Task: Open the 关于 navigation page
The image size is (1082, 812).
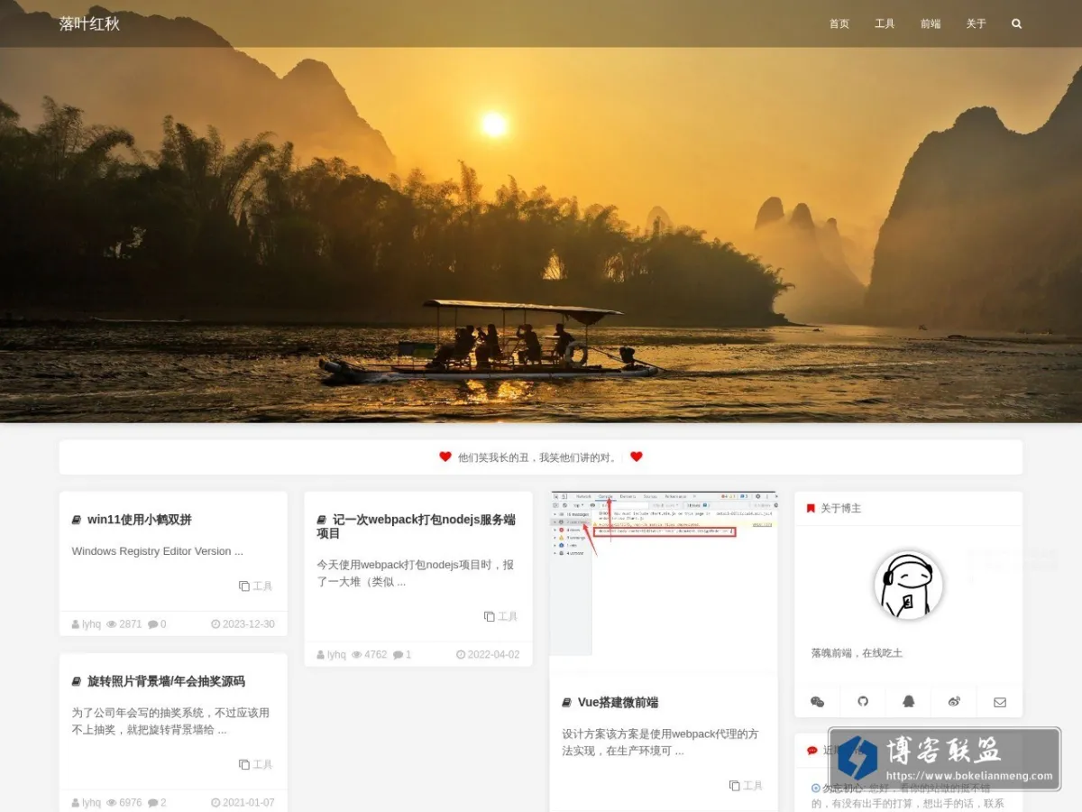Action: [977, 23]
